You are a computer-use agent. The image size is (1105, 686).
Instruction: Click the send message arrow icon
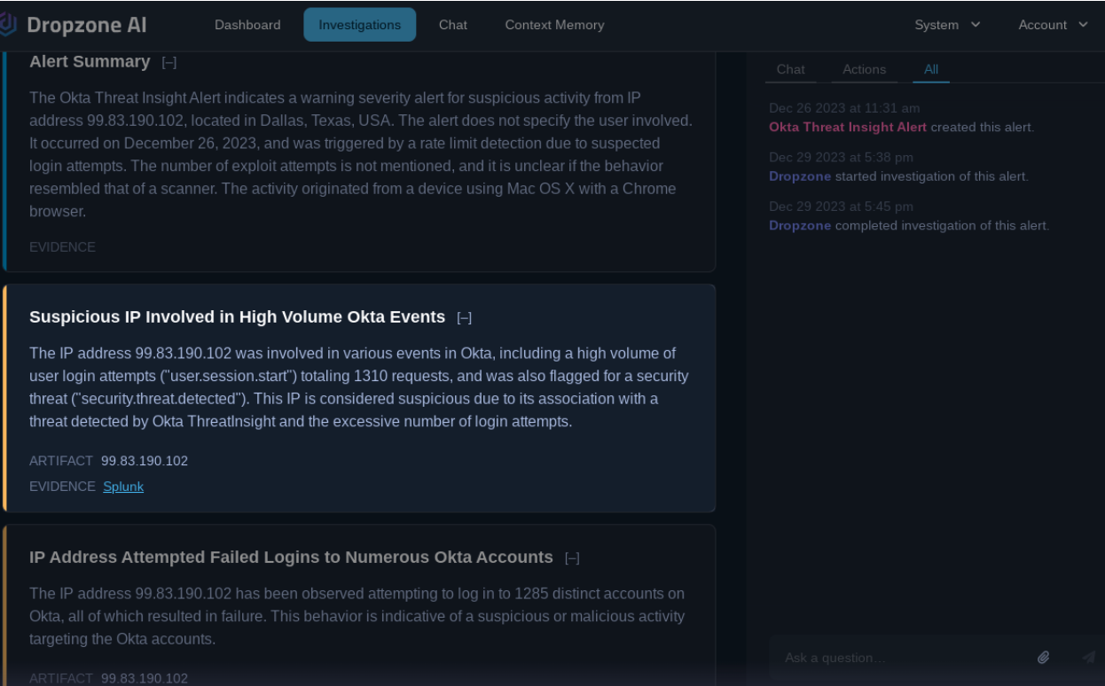1089,658
